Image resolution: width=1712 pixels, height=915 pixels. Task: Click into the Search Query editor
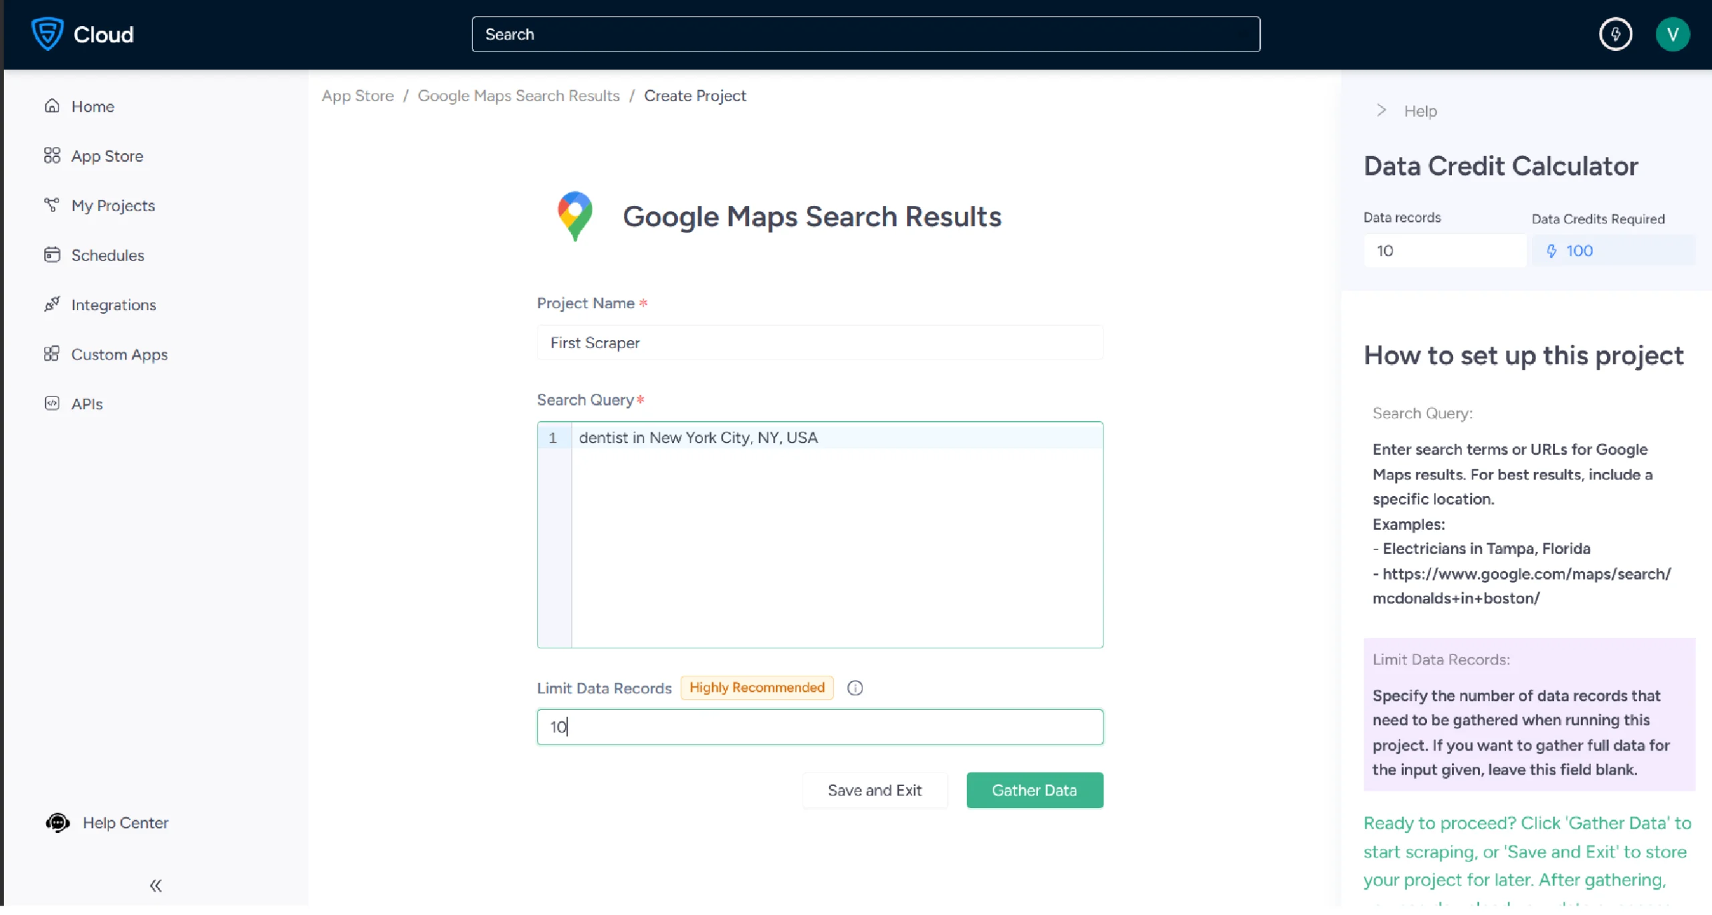tap(820, 534)
